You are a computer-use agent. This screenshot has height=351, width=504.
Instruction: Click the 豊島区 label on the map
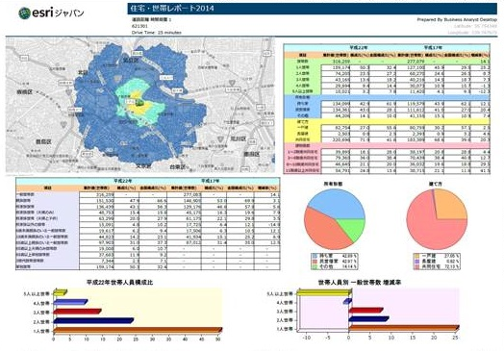click(43, 141)
